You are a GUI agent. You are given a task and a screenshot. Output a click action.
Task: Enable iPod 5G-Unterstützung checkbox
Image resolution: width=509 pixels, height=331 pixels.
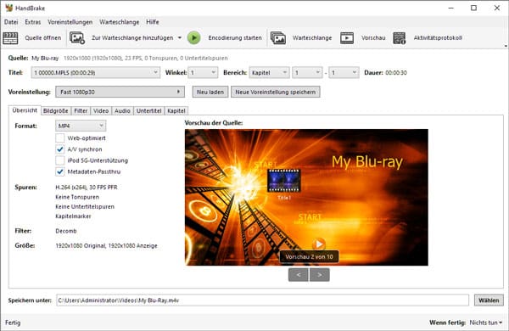(x=59, y=160)
